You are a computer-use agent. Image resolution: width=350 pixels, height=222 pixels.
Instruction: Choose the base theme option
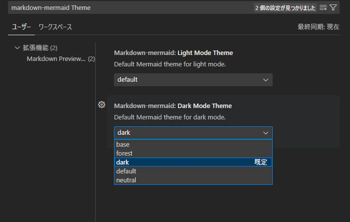[x=193, y=144]
